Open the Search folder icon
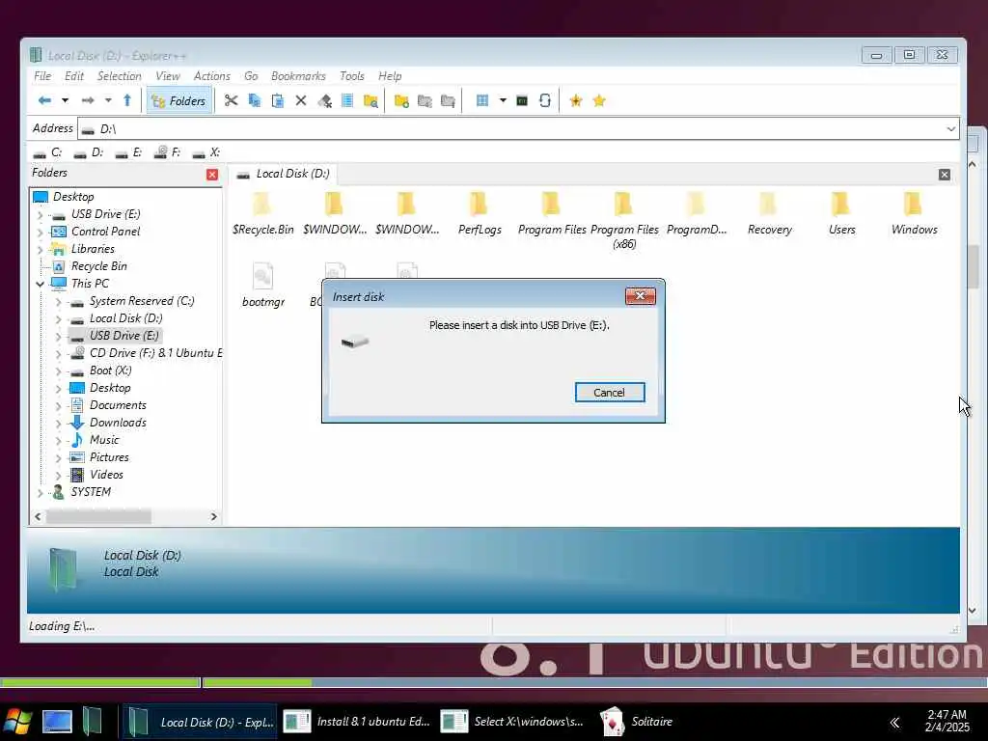 [370, 100]
